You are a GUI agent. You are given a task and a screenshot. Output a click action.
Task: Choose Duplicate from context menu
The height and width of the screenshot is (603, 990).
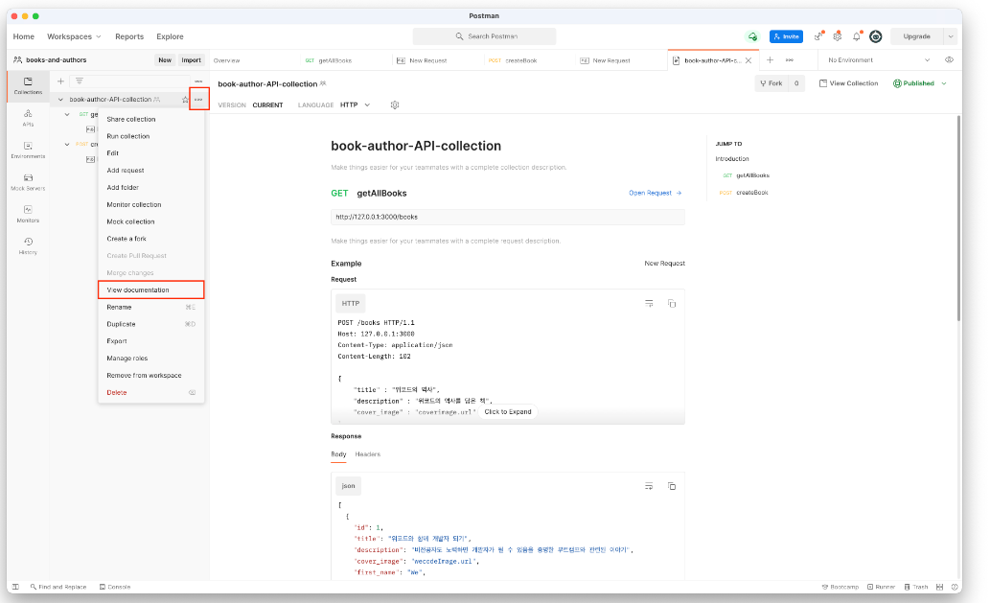[150, 324]
